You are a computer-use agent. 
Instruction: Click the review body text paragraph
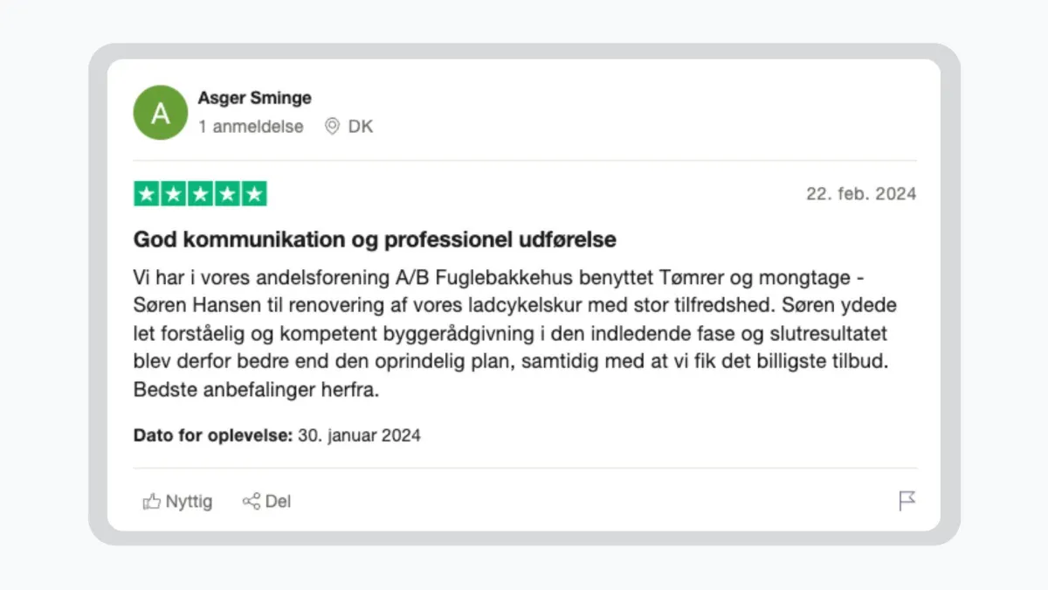tap(515, 334)
